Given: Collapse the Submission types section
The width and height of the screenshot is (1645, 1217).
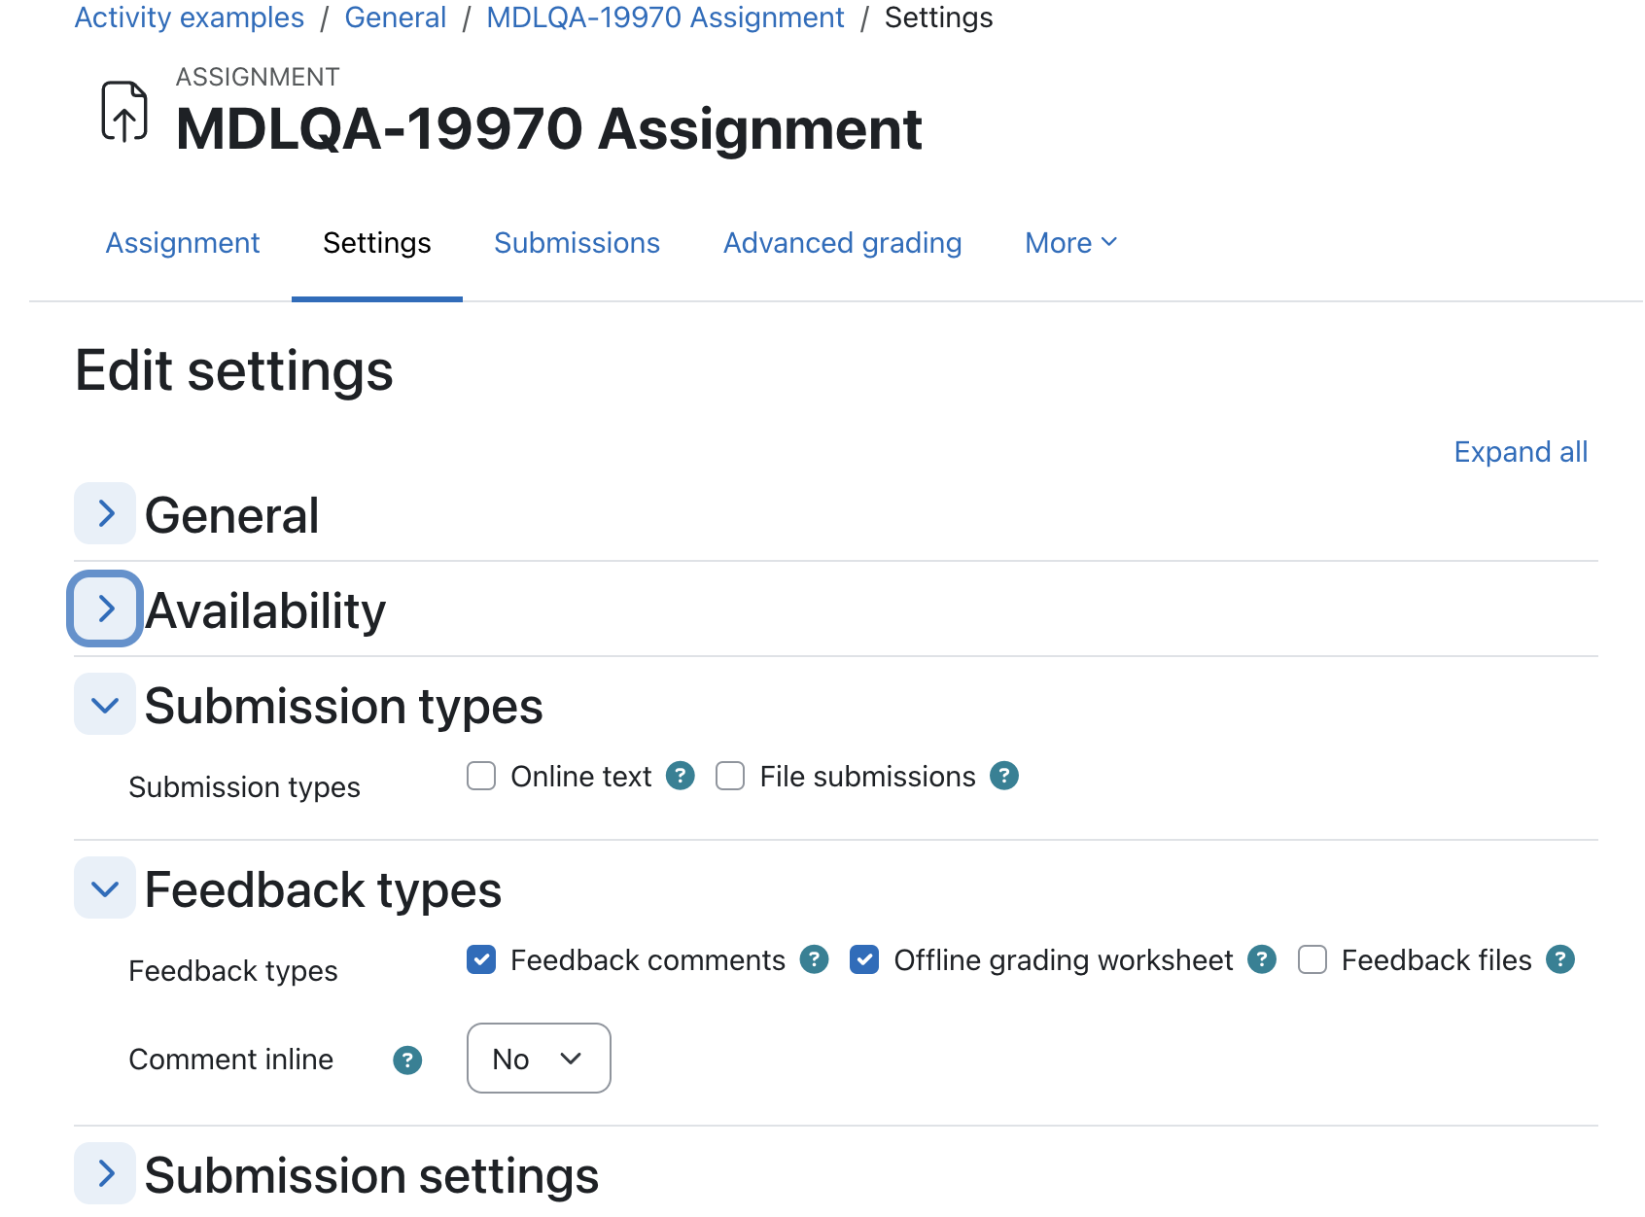Looking at the screenshot, I should pos(105,704).
